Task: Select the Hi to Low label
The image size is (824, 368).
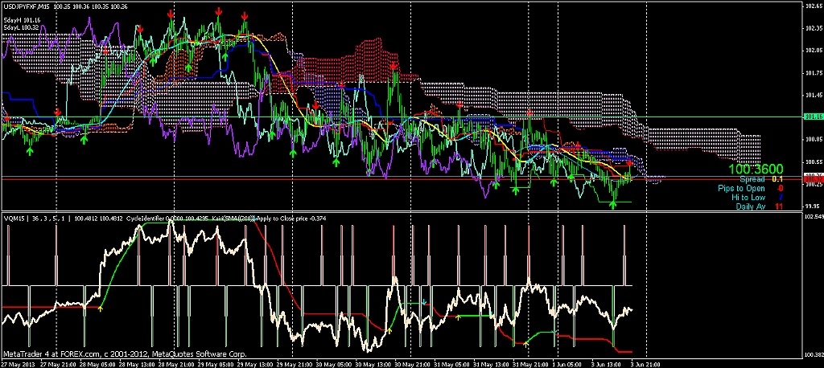Action: coord(748,198)
